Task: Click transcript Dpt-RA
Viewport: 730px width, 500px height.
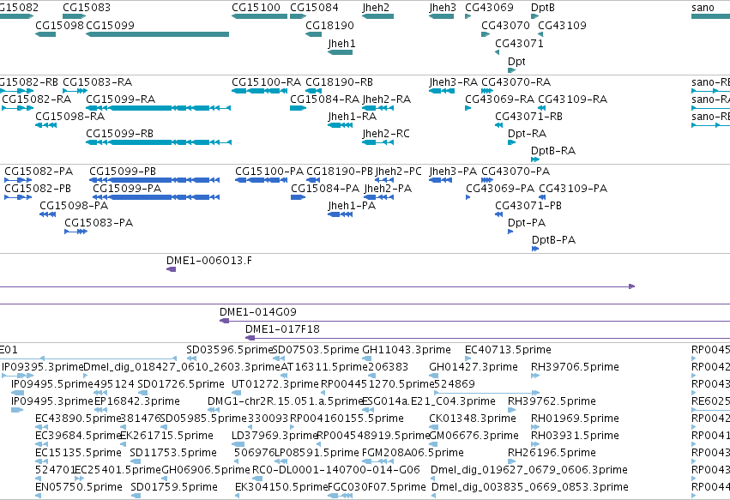Action: [x=511, y=142]
